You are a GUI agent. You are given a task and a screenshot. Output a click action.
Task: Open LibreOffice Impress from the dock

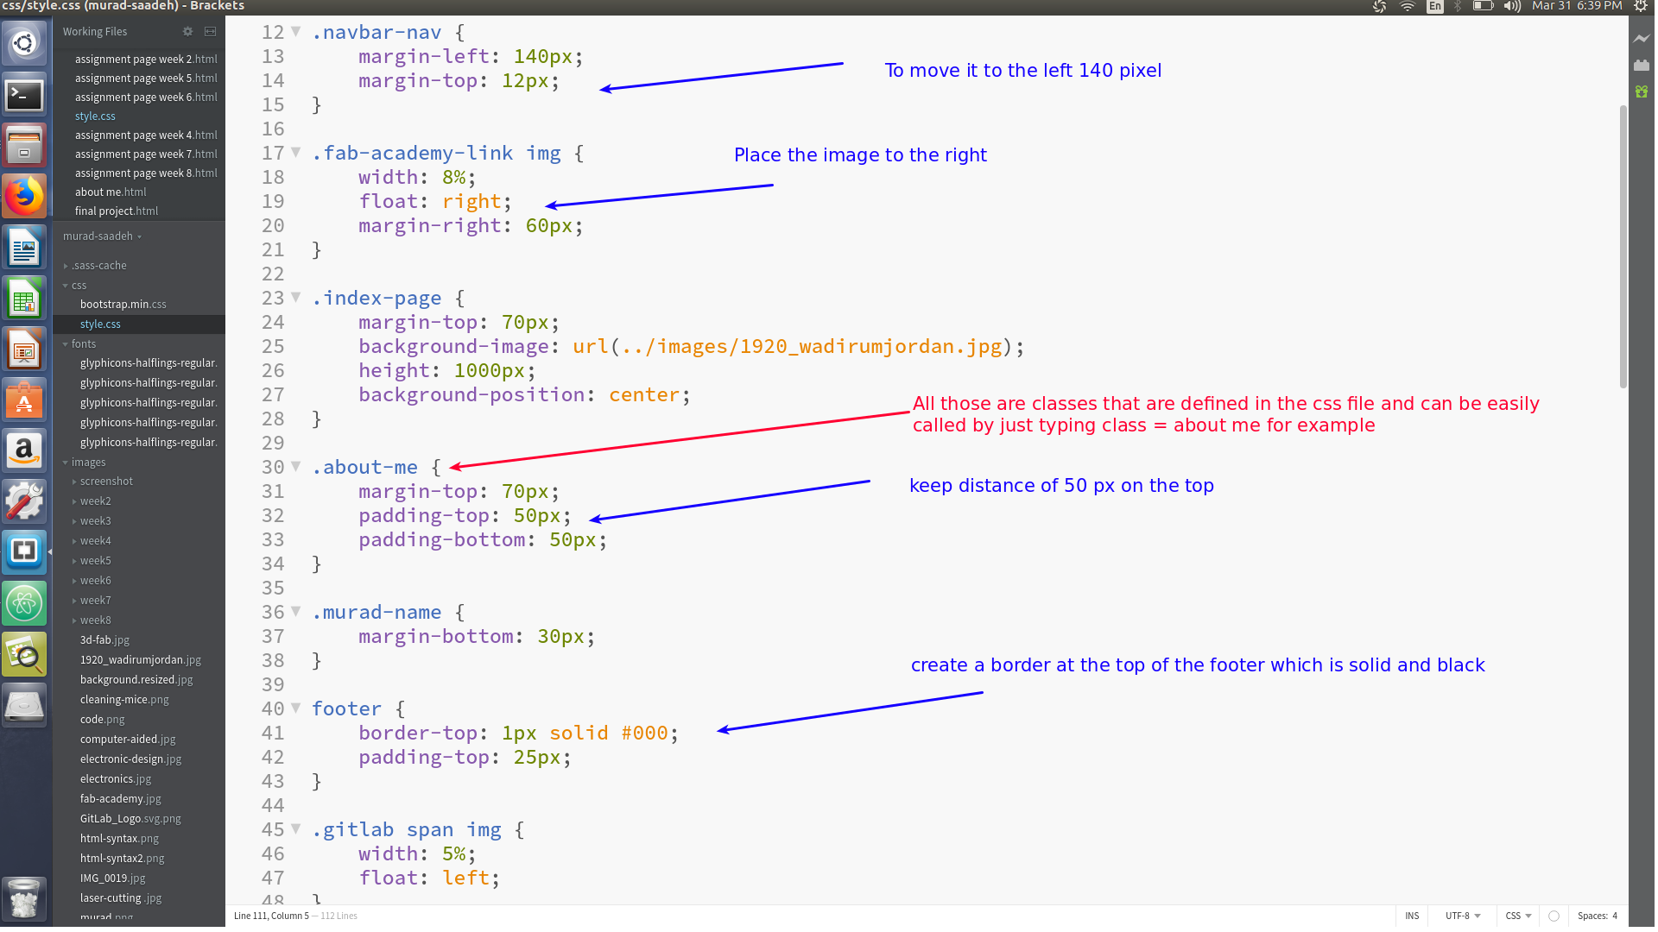(x=24, y=350)
